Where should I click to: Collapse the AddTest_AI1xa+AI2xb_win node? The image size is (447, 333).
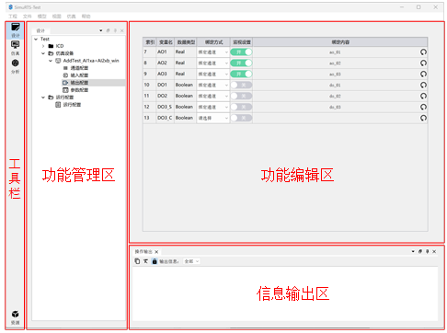pos(51,61)
